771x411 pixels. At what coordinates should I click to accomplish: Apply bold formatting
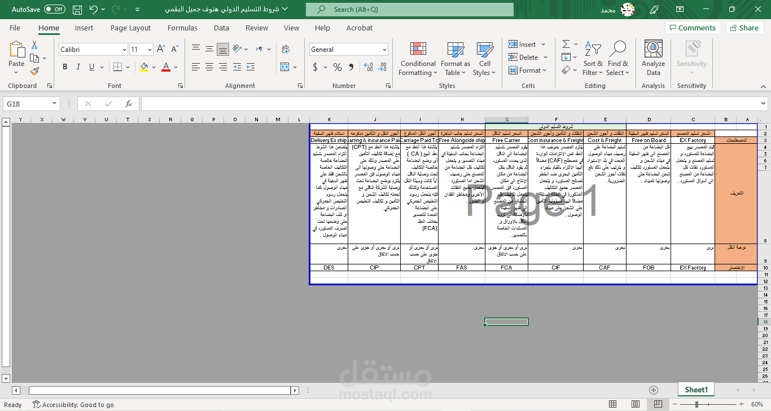pyautogui.click(x=64, y=67)
